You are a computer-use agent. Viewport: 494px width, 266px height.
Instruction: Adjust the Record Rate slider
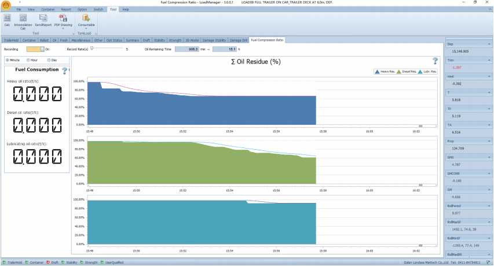pyautogui.click(x=92, y=49)
